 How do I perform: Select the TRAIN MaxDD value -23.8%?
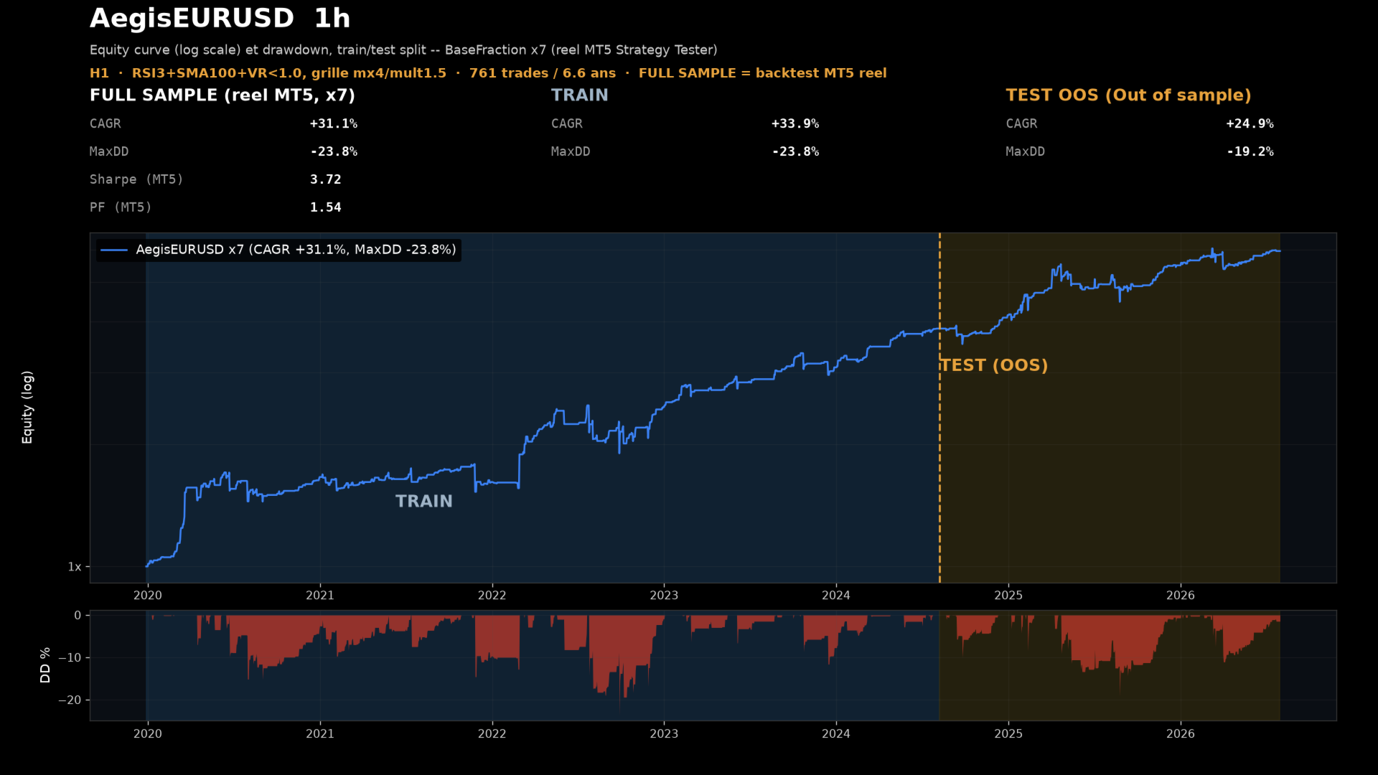795,151
